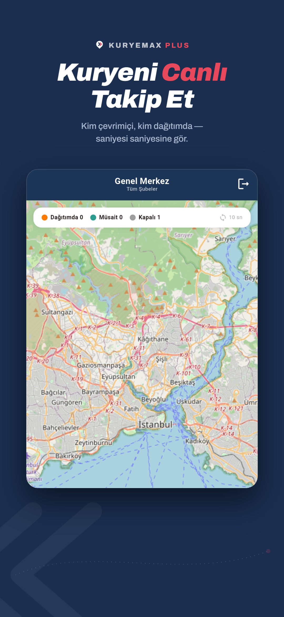Click the Tüm Şubeler subtitle
This screenshot has height=617, width=284.
point(142,189)
